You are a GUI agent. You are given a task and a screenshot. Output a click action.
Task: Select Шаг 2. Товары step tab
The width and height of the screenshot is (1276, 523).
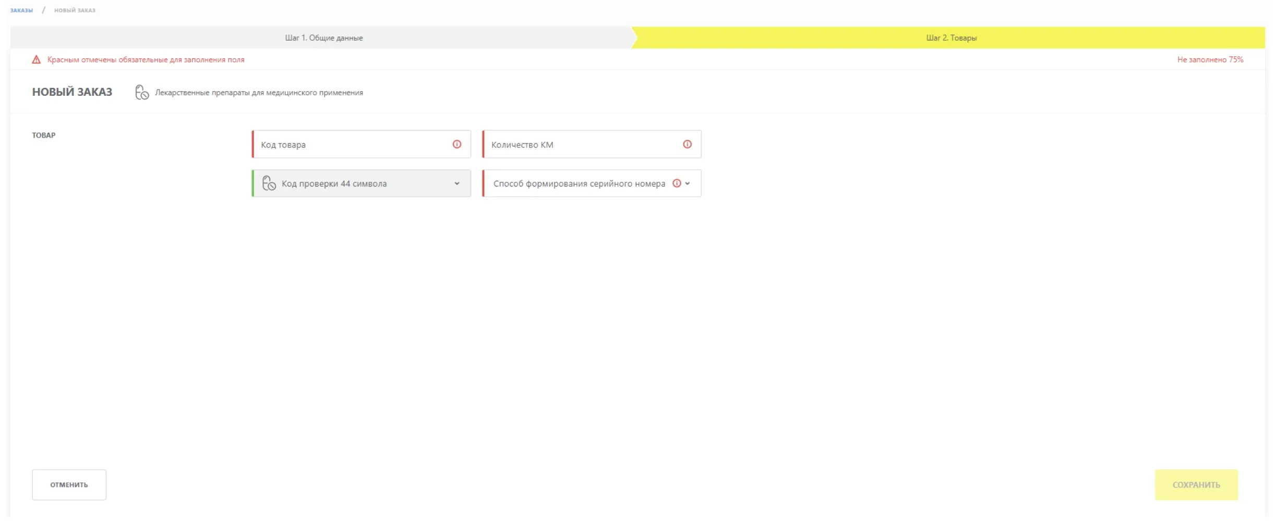click(950, 38)
